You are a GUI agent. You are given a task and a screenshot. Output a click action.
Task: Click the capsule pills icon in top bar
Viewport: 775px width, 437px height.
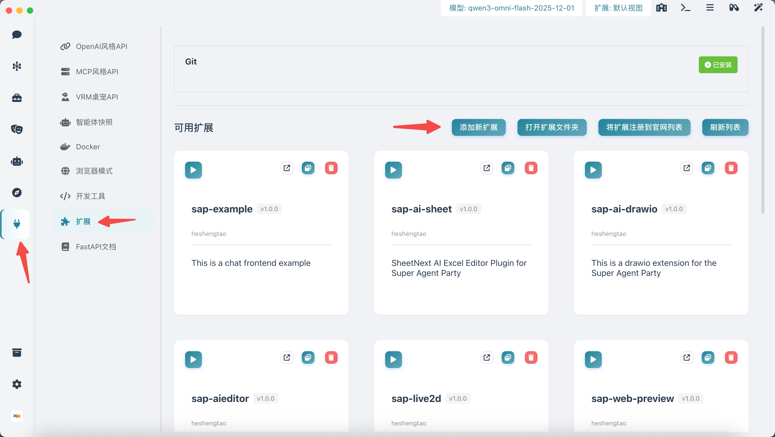734,8
